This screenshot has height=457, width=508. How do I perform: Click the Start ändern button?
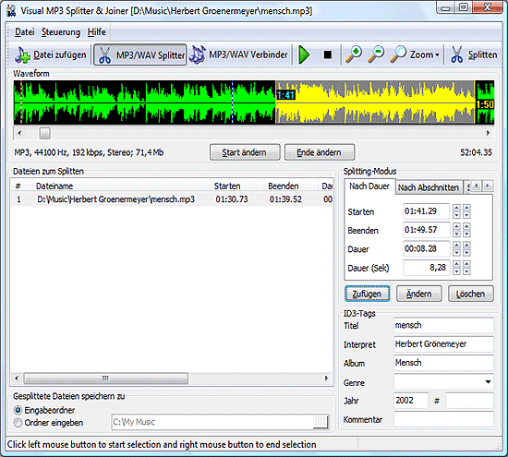tap(245, 152)
